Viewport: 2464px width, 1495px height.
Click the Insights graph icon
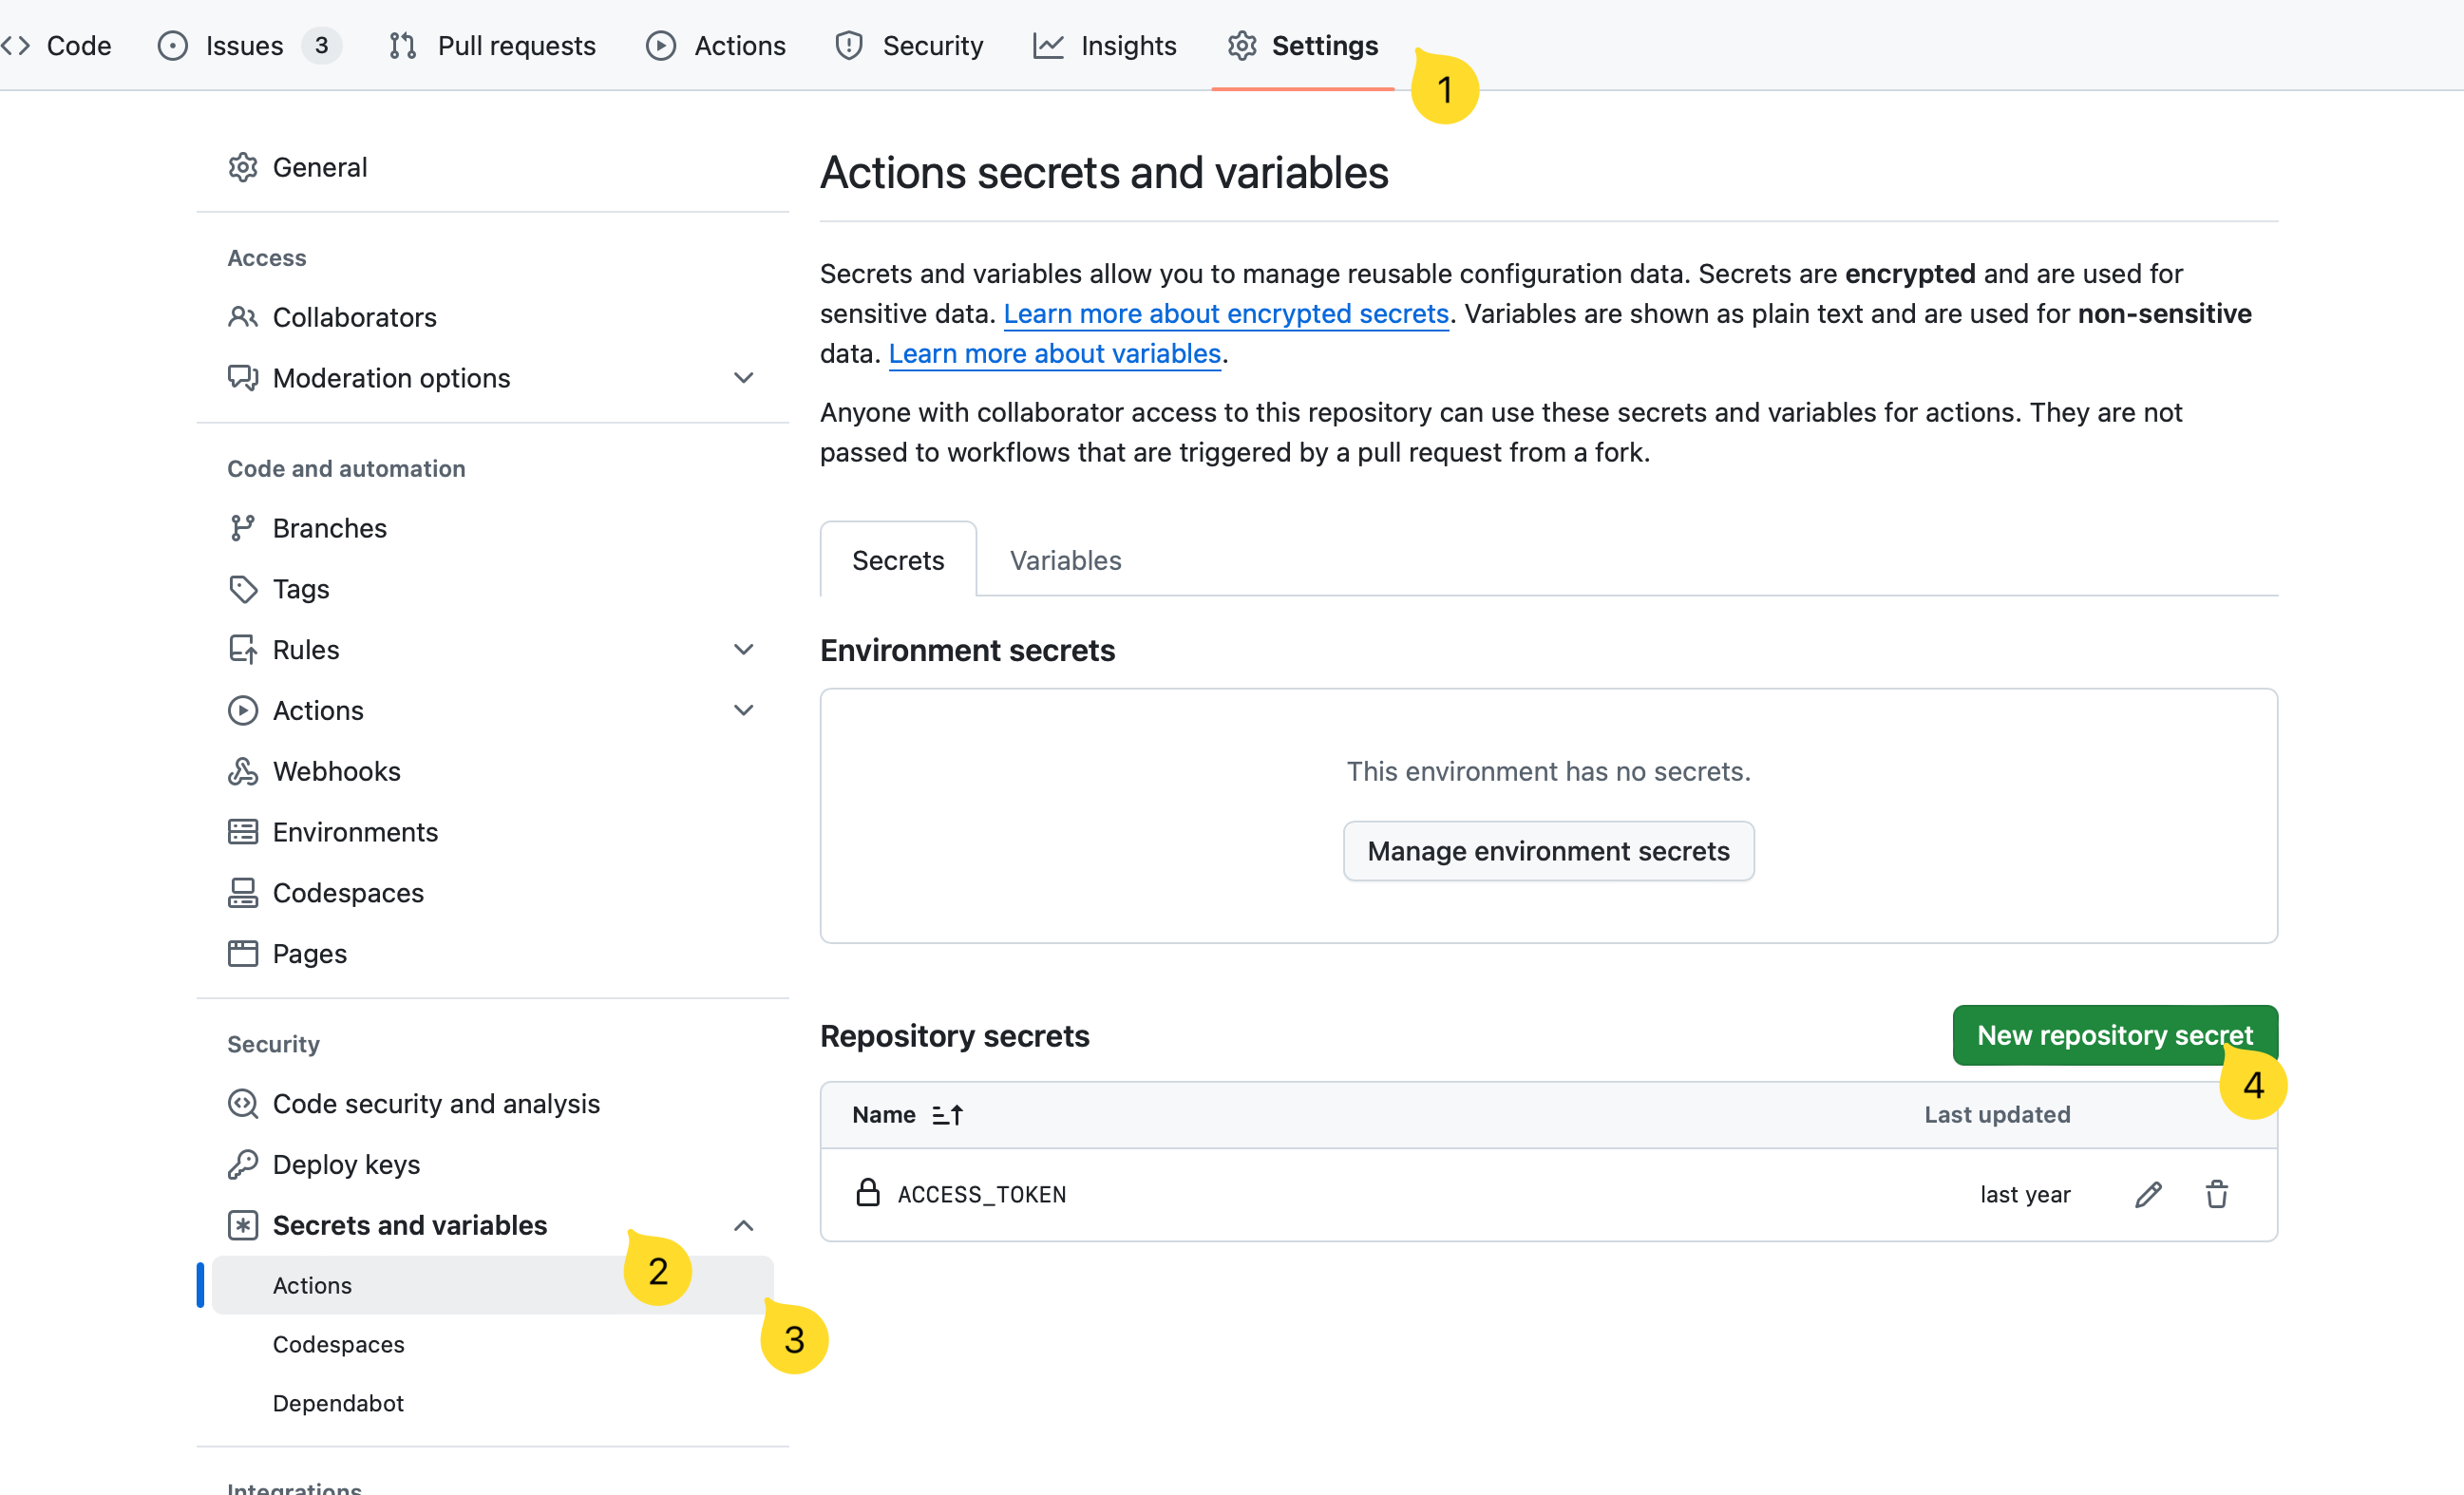1048,45
